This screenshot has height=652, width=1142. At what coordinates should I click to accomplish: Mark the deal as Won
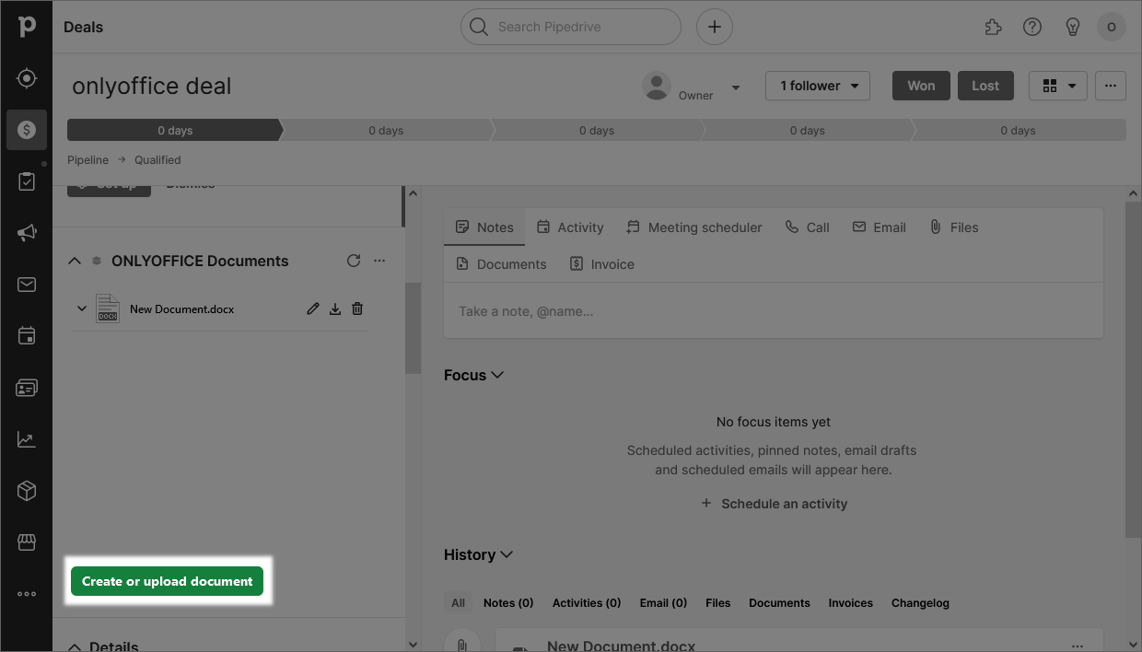coord(921,85)
